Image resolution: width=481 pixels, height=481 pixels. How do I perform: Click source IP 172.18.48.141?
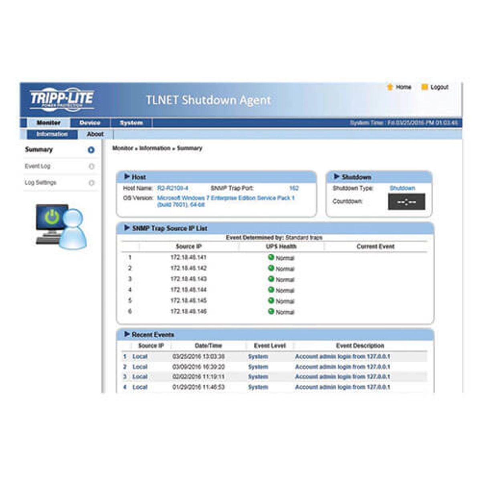click(x=188, y=257)
